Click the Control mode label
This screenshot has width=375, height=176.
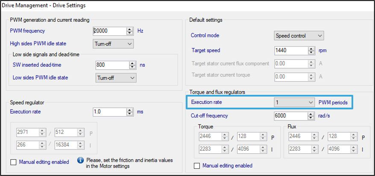205,35
